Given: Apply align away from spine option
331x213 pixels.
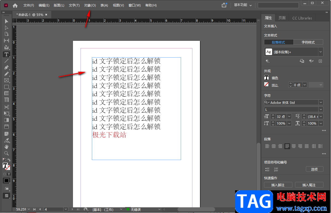Looking at the screenshot, I should [x=320, y=146].
